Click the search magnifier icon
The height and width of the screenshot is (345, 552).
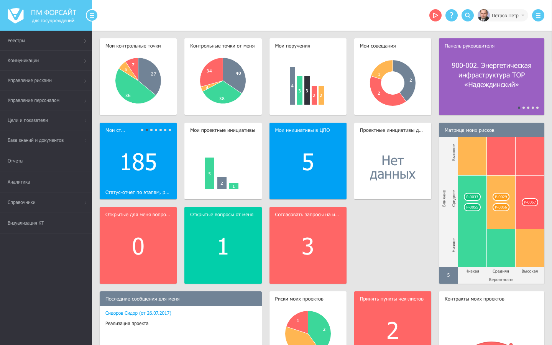point(468,15)
